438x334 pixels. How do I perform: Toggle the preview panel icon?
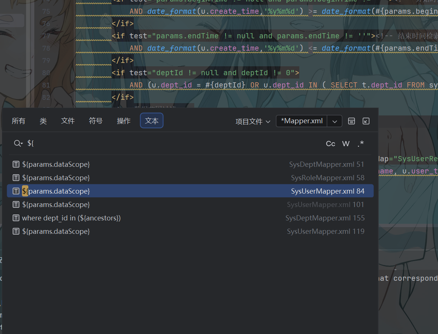coord(352,121)
